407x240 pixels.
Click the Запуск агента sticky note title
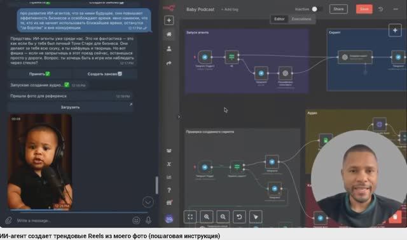point(197,32)
